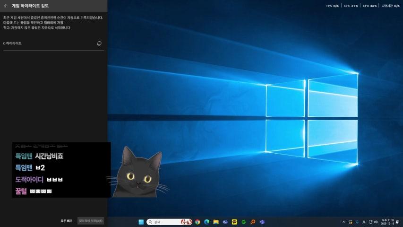Open Microsoft Teams from the taskbar
The width and height of the screenshot is (403, 227).
[x=262, y=222]
